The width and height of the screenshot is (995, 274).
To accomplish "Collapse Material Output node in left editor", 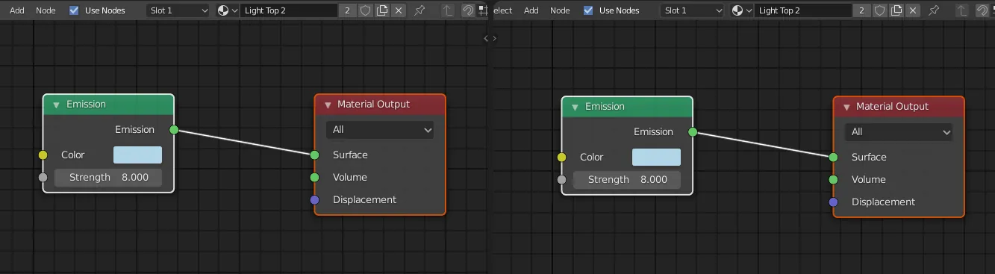I will [327, 105].
